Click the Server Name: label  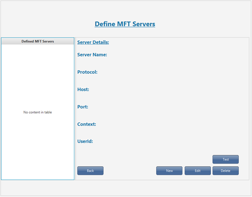point(92,54)
